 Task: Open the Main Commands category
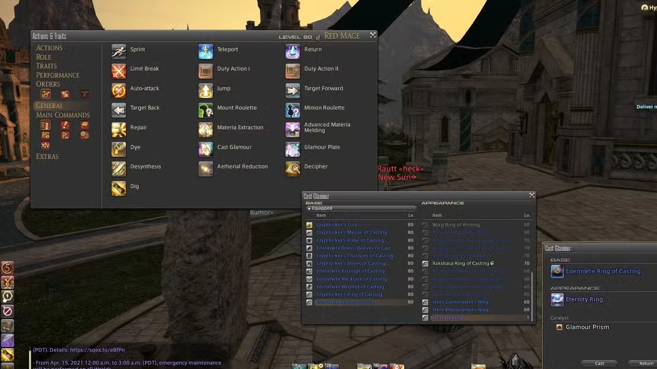[63, 115]
